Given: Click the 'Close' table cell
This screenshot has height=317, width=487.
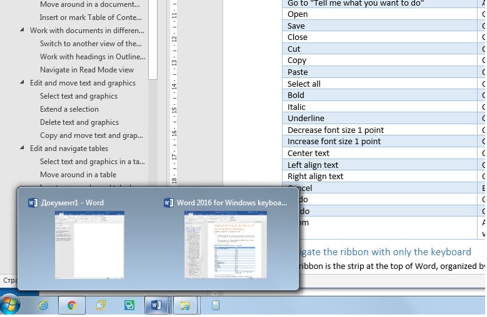Looking at the screenshot, I should tap(379, 37).
